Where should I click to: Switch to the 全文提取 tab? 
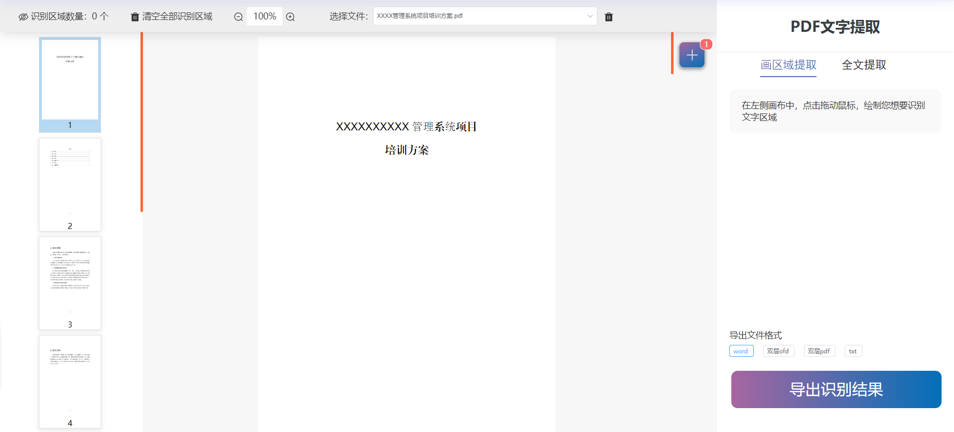tap(864, 65)
